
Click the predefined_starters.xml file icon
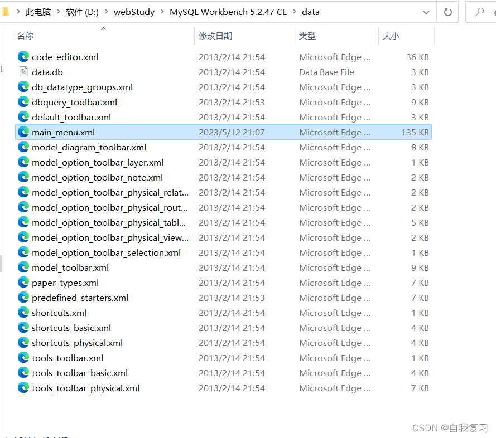22,298
